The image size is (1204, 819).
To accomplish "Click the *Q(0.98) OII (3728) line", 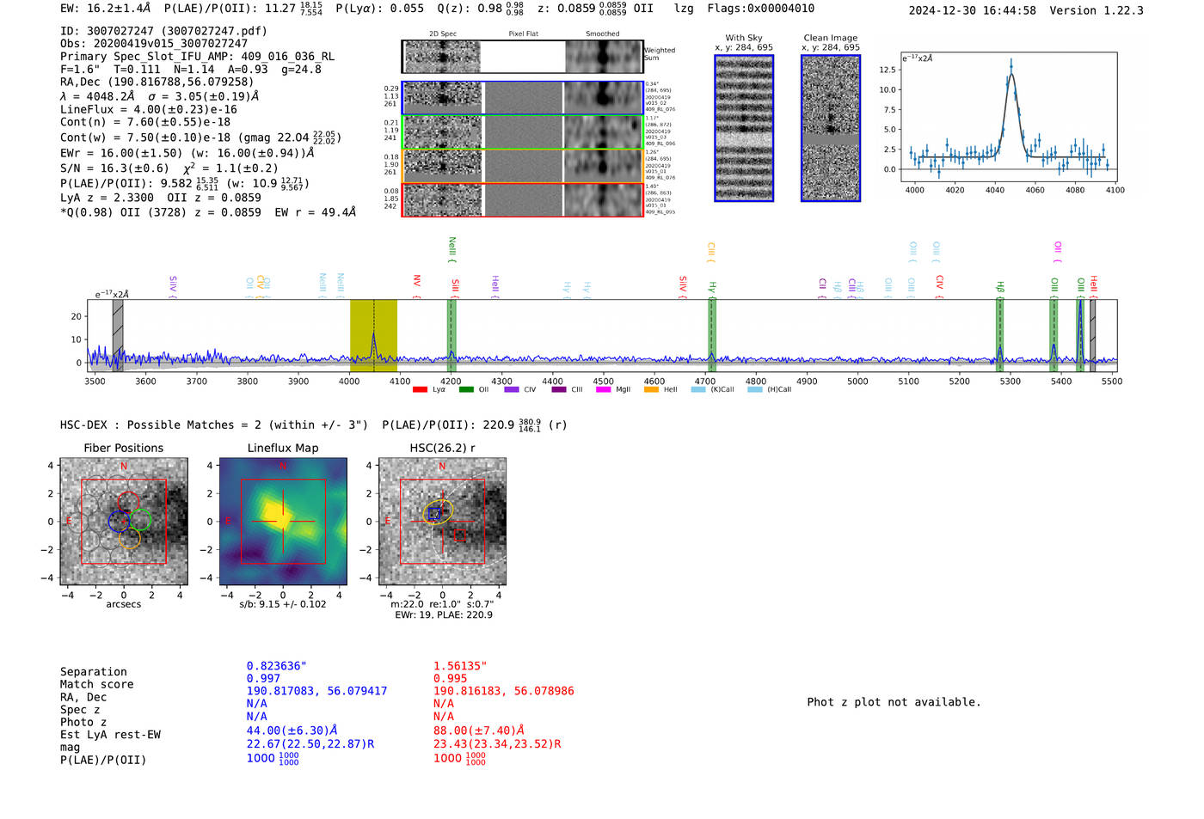I will (x=208, y=211).
